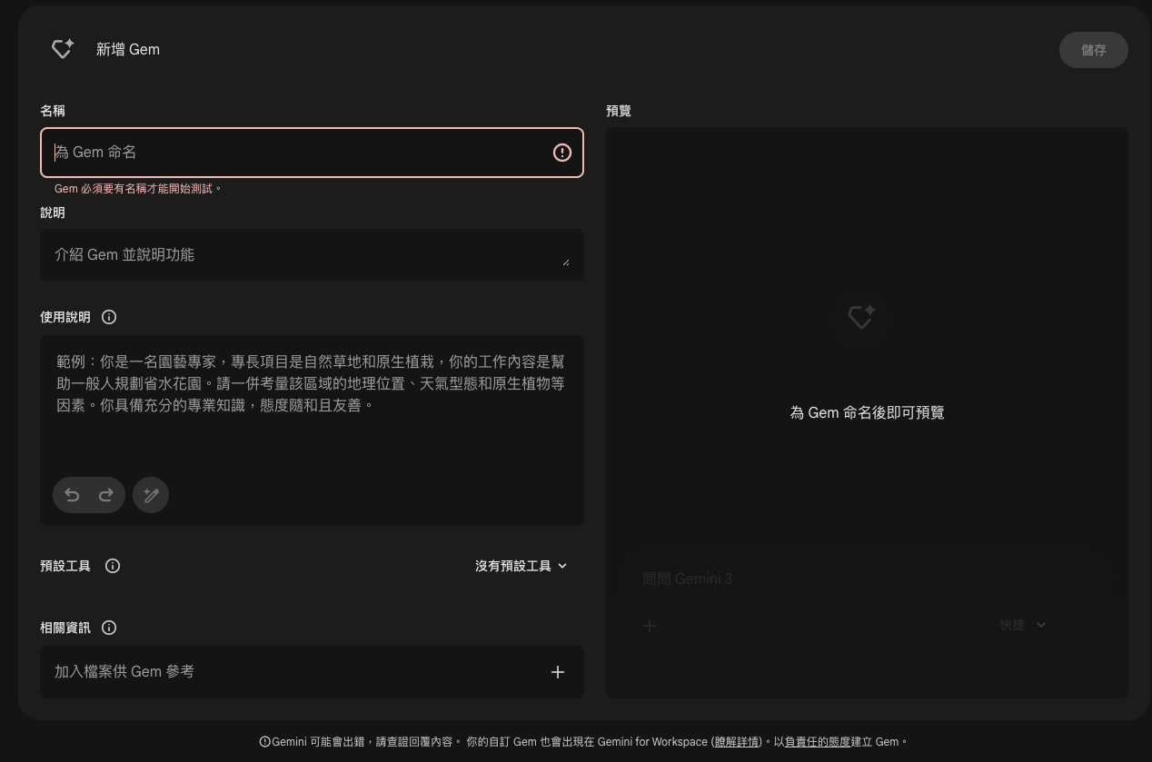This screenshot has width=1152, height=762.
Task: Click the info icon next to 相關資訊
Action: [x=109, y=628]
